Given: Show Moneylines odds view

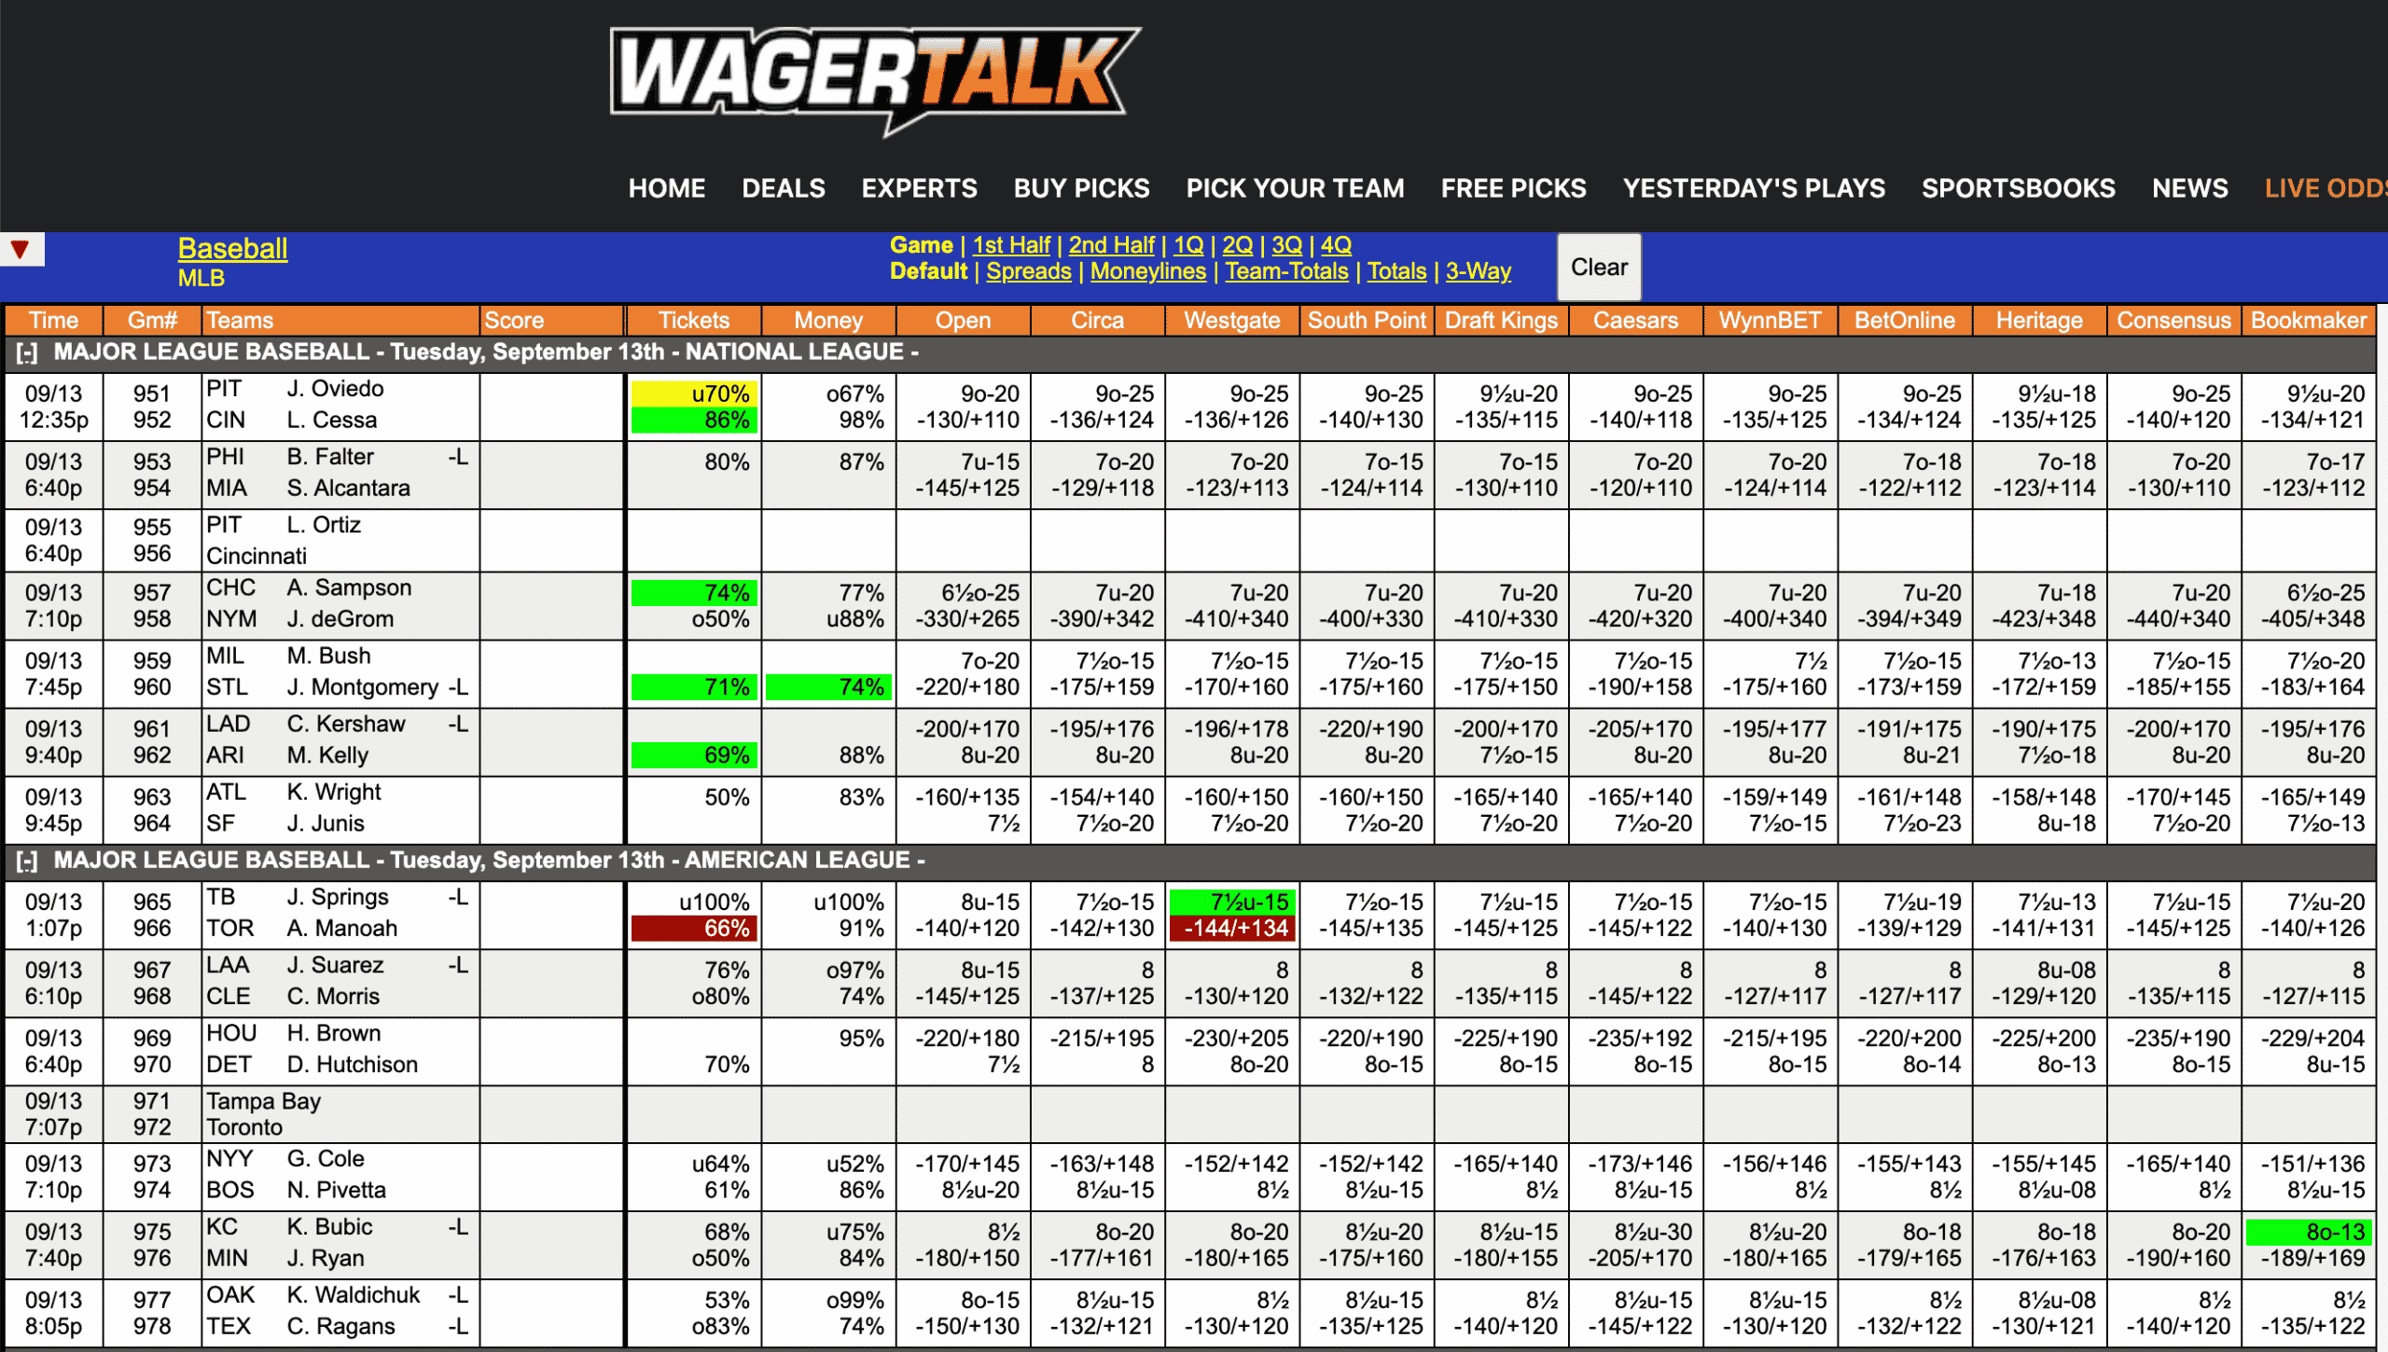Looking at the screenshot, I should [x=1148, y=271].
